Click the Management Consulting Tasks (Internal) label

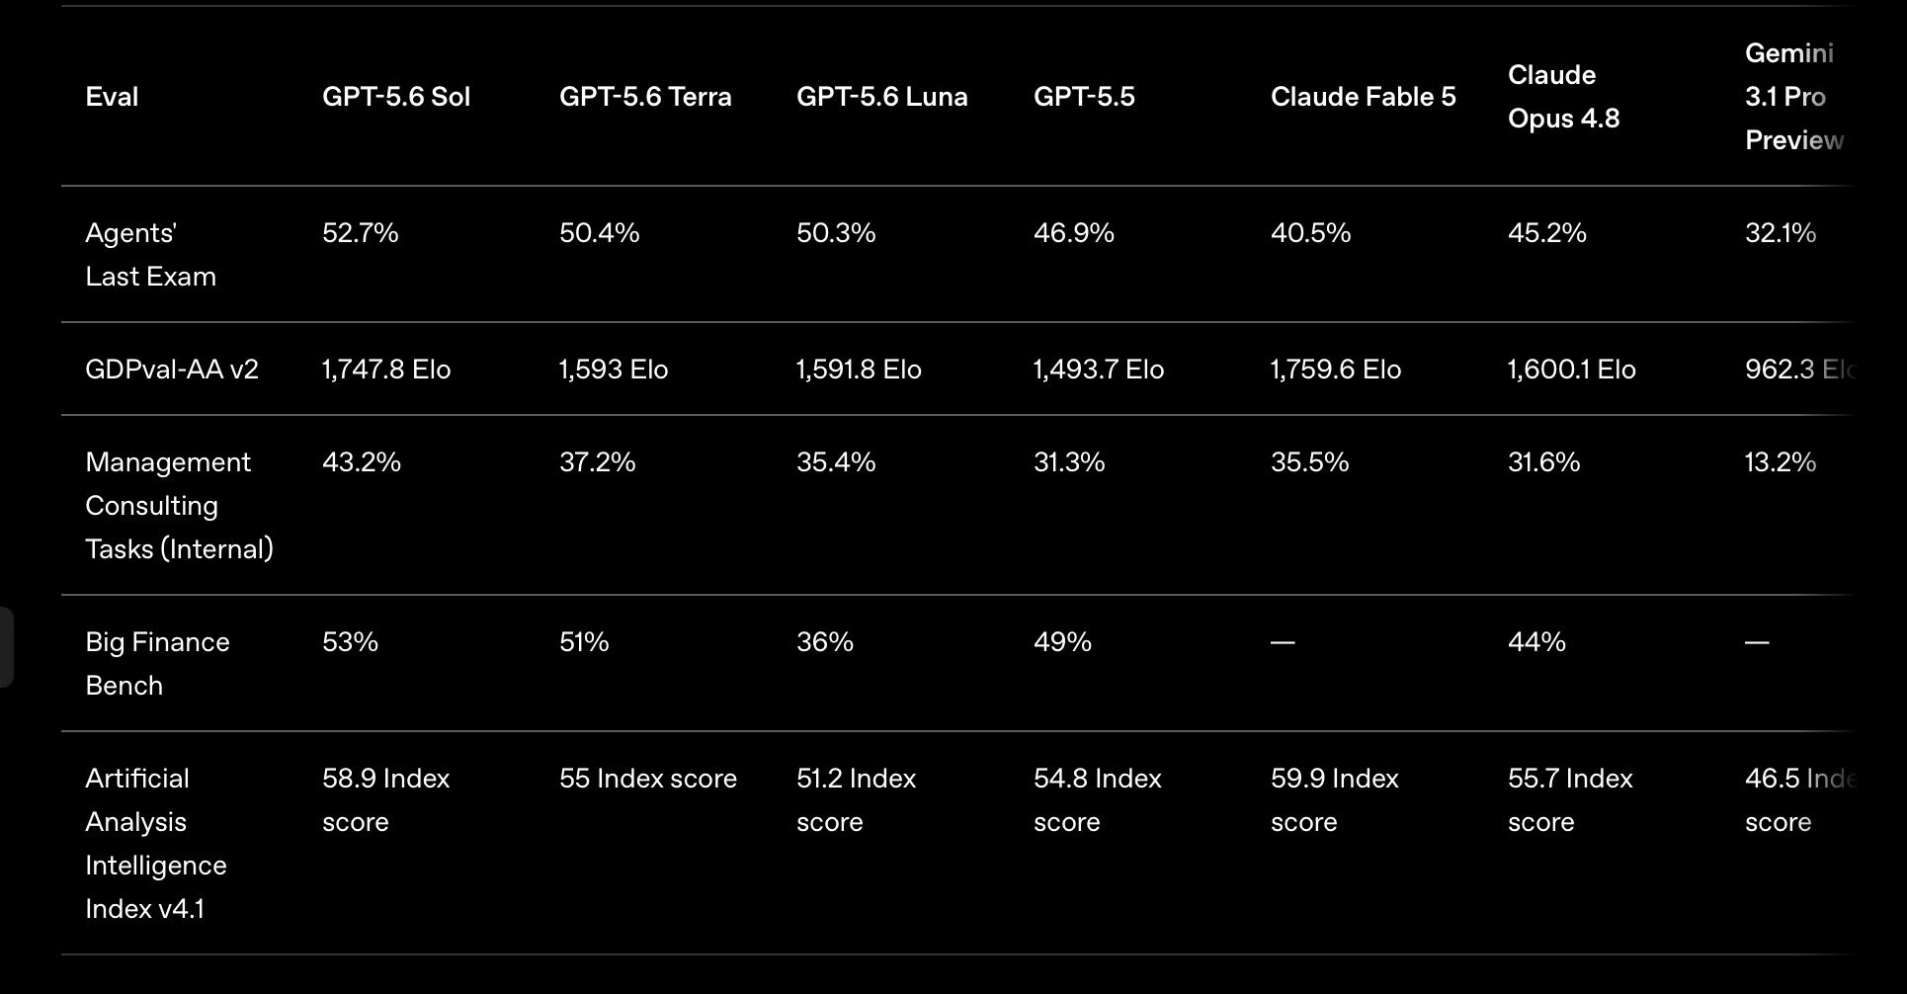click(179, 506)
